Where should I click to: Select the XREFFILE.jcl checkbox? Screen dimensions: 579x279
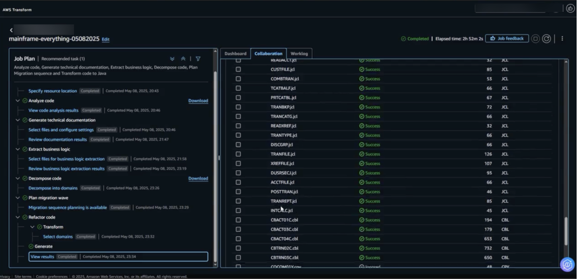tap(238, 164)
